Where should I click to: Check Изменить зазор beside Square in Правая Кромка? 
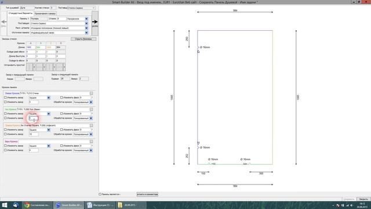(5, 130)
